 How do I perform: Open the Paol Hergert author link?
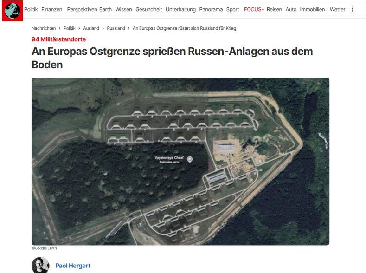[x=73, y=266]
